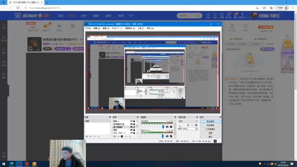Remove the selected scene with the minus icon
The height and width of the screenshot is (167, 297).
[x=90, y=136]
